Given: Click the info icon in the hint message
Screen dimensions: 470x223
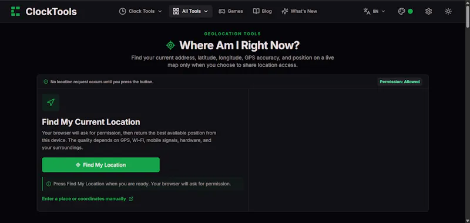Looking at the screenshot, I should pyautogui.click(x=49, y=184).
